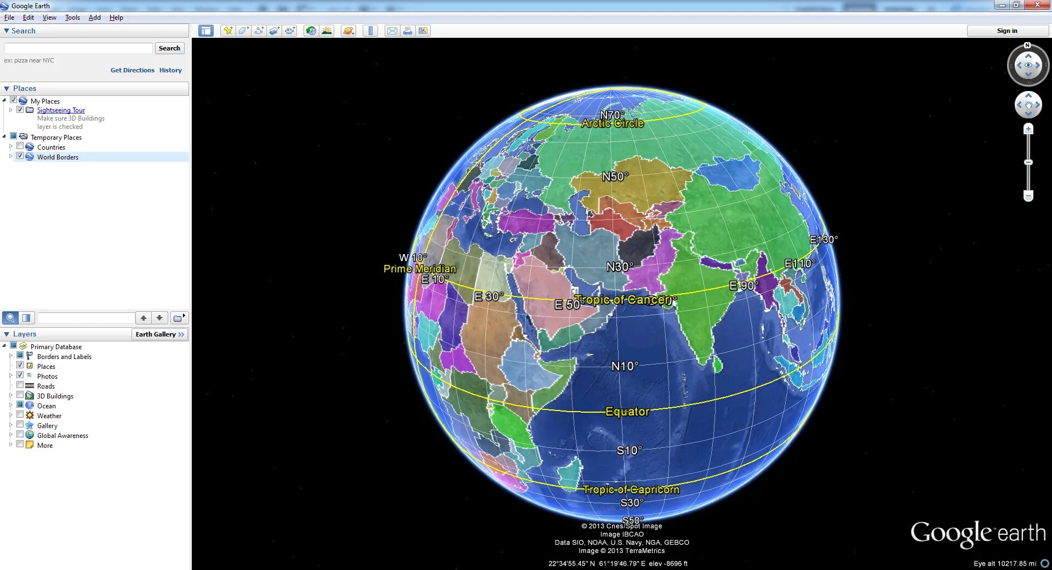Select the More layer row
Image resolution: width=1052 pixels, height=570 pixels.
(x=45, y=446)
